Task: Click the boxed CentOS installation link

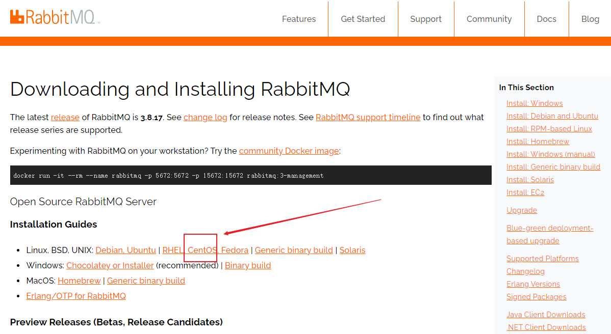Action: click(200, 250)
